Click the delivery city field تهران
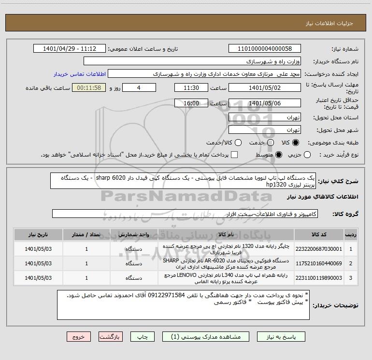The image size is (372, 360). pos(265,130)
